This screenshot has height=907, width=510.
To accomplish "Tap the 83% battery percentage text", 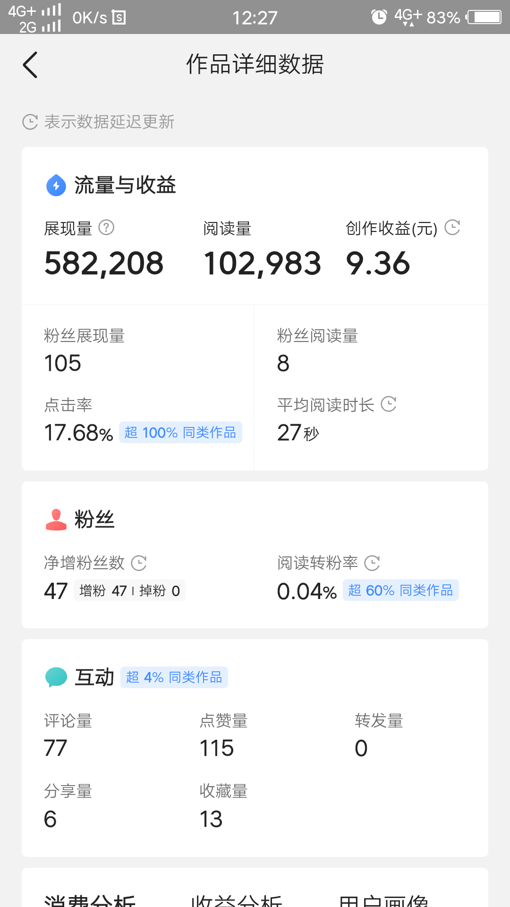I will tap(443, 18).
